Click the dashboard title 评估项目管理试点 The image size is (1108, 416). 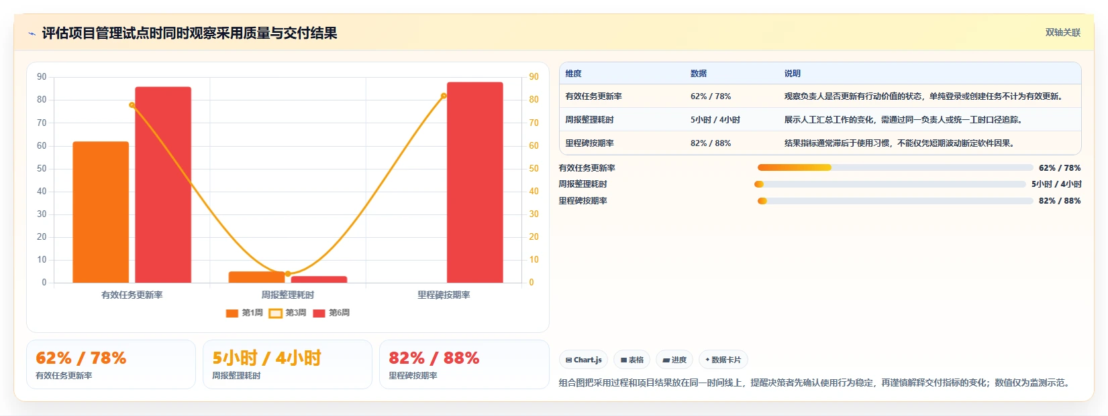click(x=189, y=33)
